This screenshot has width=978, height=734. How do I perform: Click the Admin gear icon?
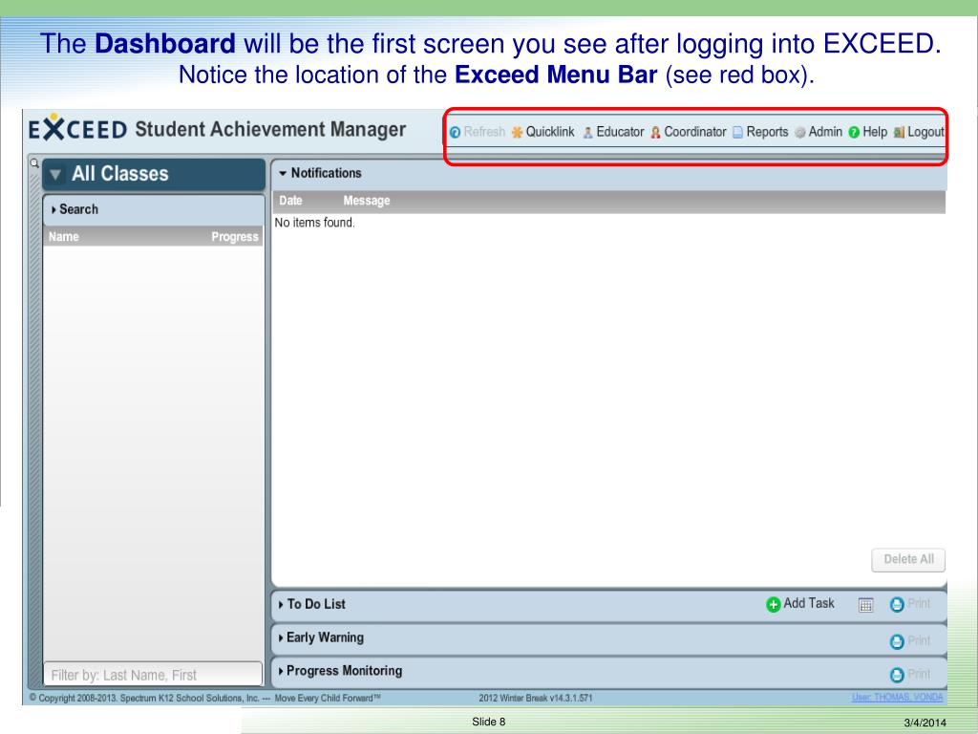799,132
